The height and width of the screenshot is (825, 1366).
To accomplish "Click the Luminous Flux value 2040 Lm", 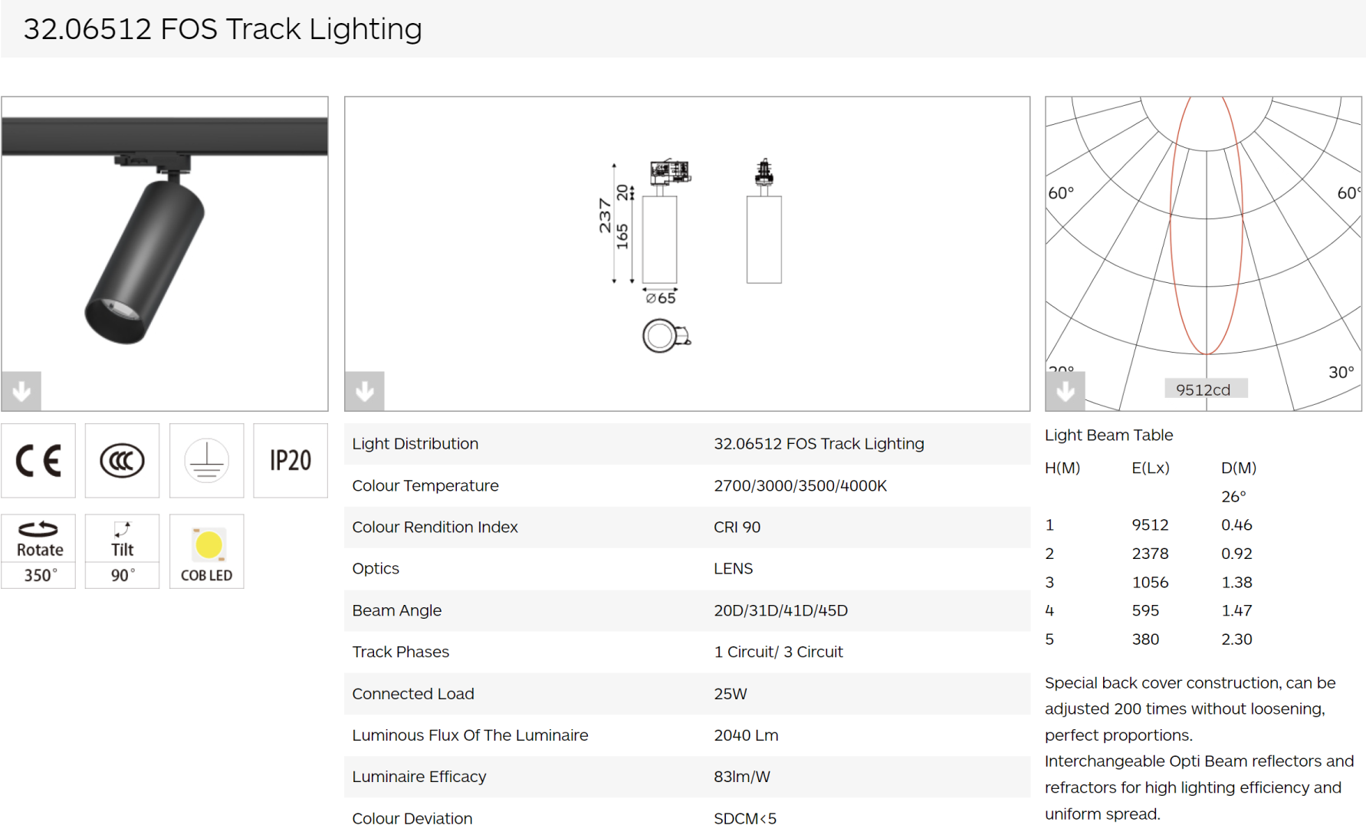I will point(746,735).
